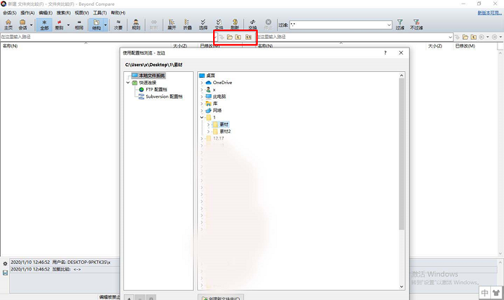Click the right pane browse-for-folder icon

(465, 37)
